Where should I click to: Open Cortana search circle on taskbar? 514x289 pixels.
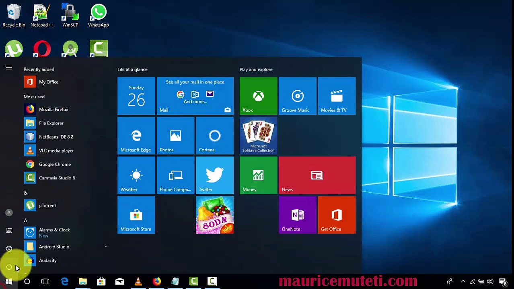point(27,282)
